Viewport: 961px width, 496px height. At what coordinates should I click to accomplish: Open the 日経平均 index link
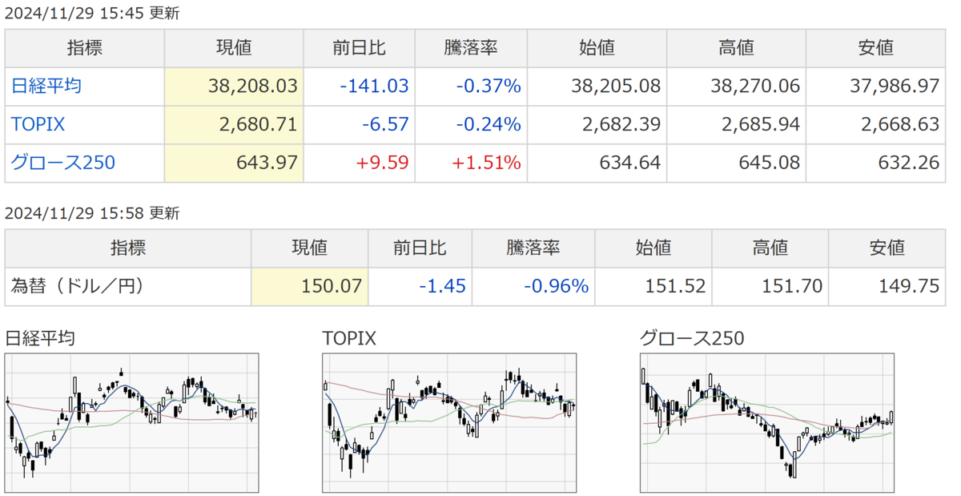(x=46, y=86)
